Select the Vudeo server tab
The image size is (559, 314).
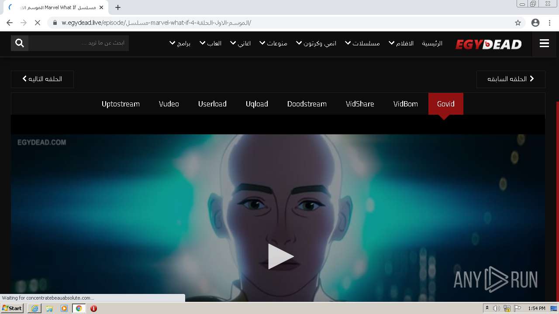(169, 104)
